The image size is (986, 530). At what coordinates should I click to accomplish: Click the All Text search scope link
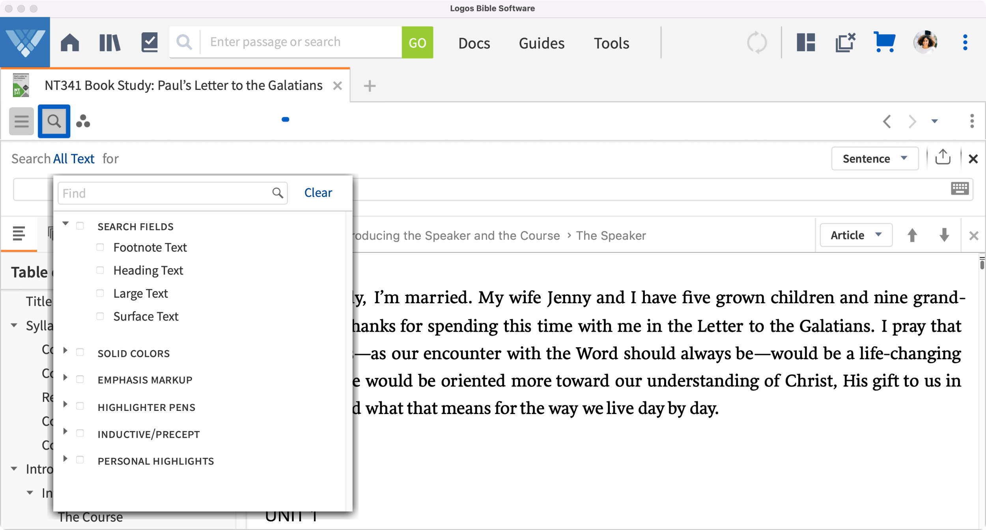(74, 159)
